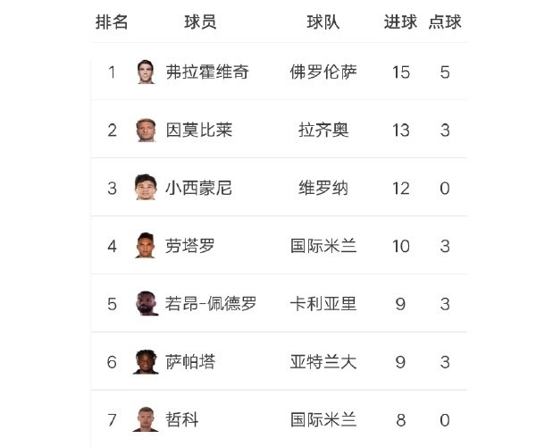Open team 佛罗伦萨 link
536x447 pixels.
tap(323, 72)
